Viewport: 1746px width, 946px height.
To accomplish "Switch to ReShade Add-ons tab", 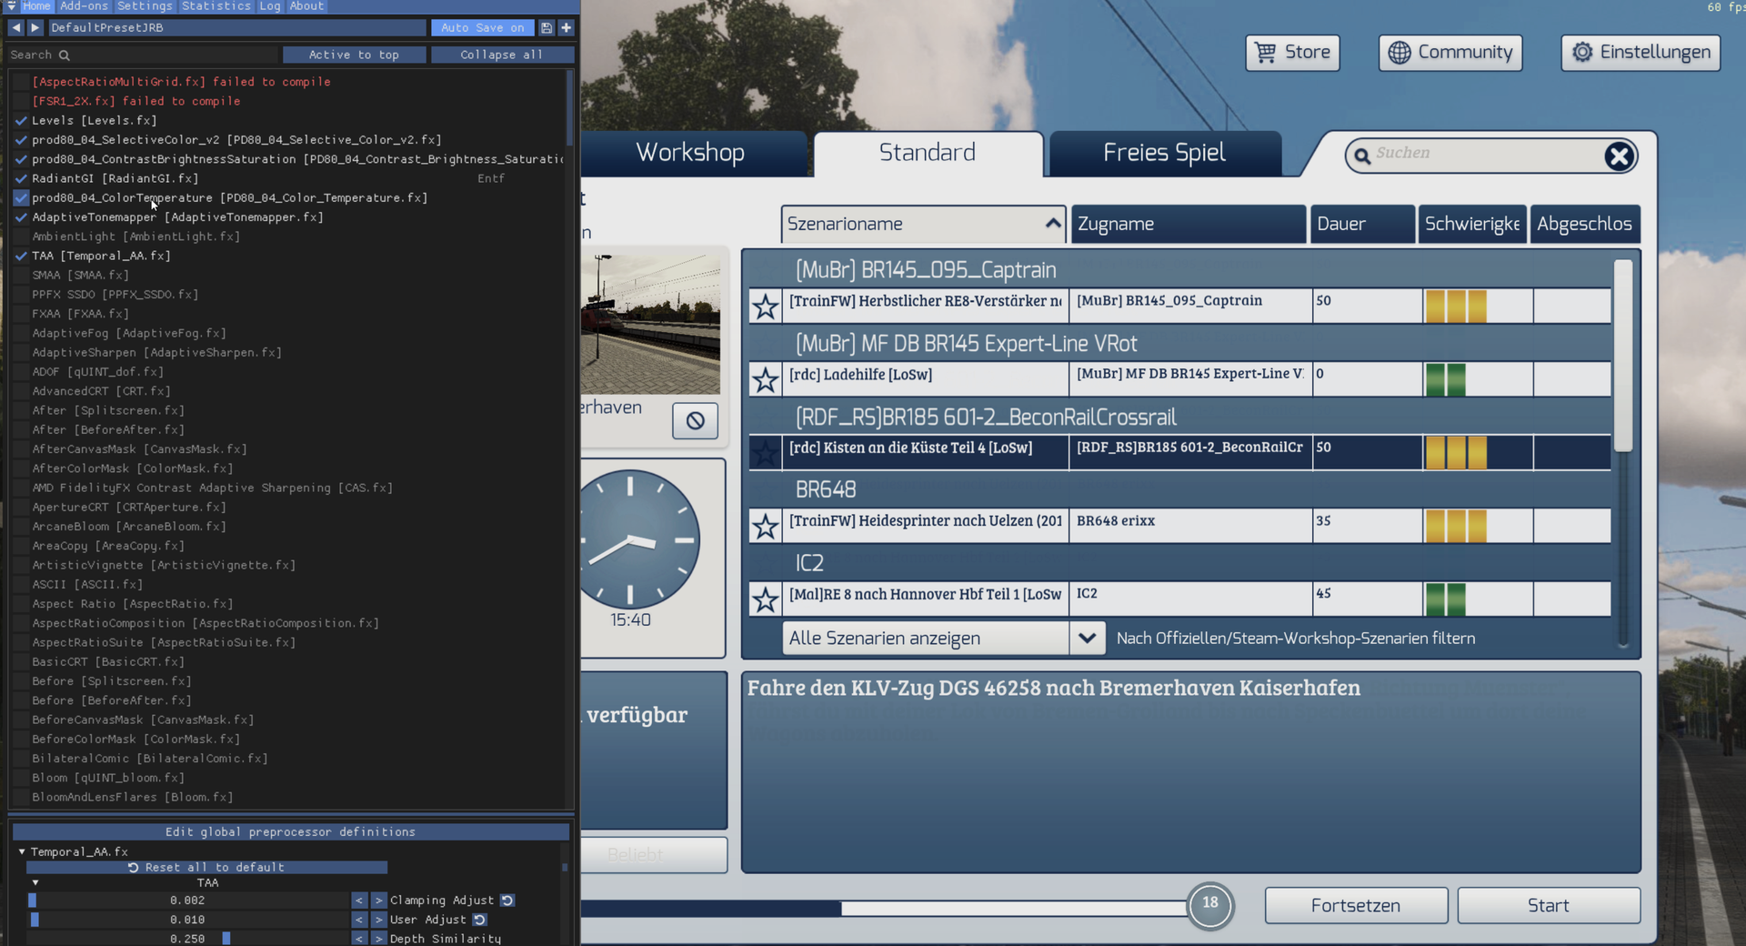I will pos(84,6).
